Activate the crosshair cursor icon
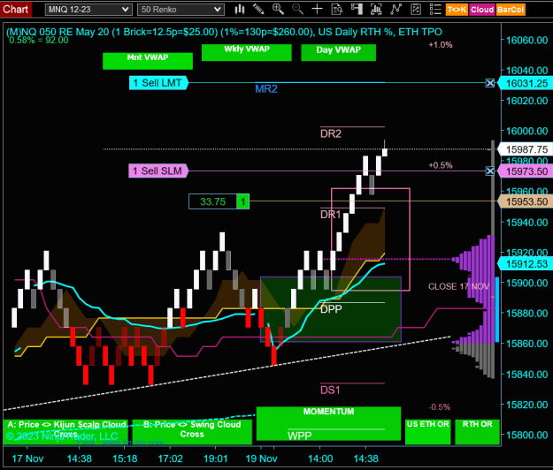553x470 pixels. click(317, 10)
